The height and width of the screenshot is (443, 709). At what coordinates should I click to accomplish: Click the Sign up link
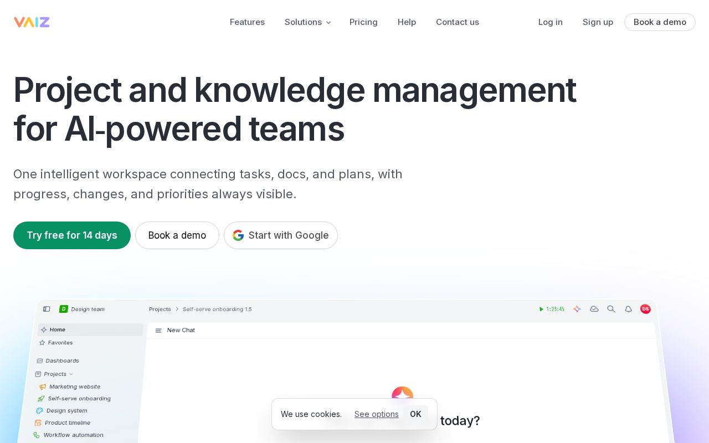598,22
